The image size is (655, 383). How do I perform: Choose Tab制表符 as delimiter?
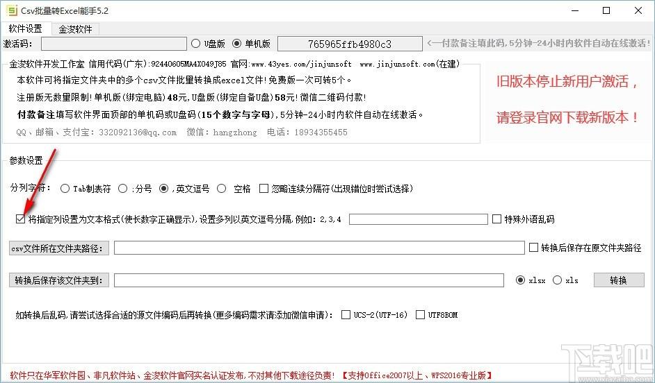[x=65, y=188]
